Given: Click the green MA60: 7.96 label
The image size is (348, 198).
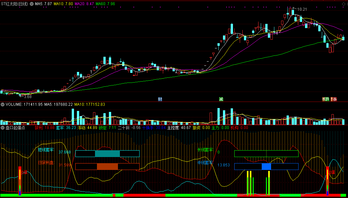Looking at the screenshot, I should tap(106, 4).
